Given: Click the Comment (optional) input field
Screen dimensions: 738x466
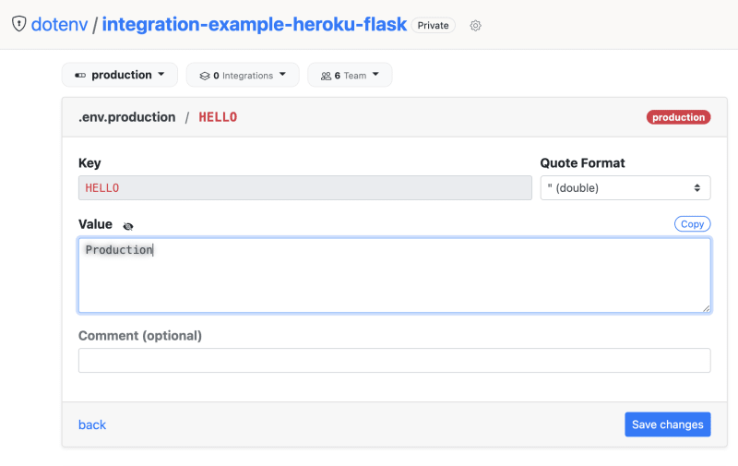Looking at the screenshot, I should pos(395,361).
